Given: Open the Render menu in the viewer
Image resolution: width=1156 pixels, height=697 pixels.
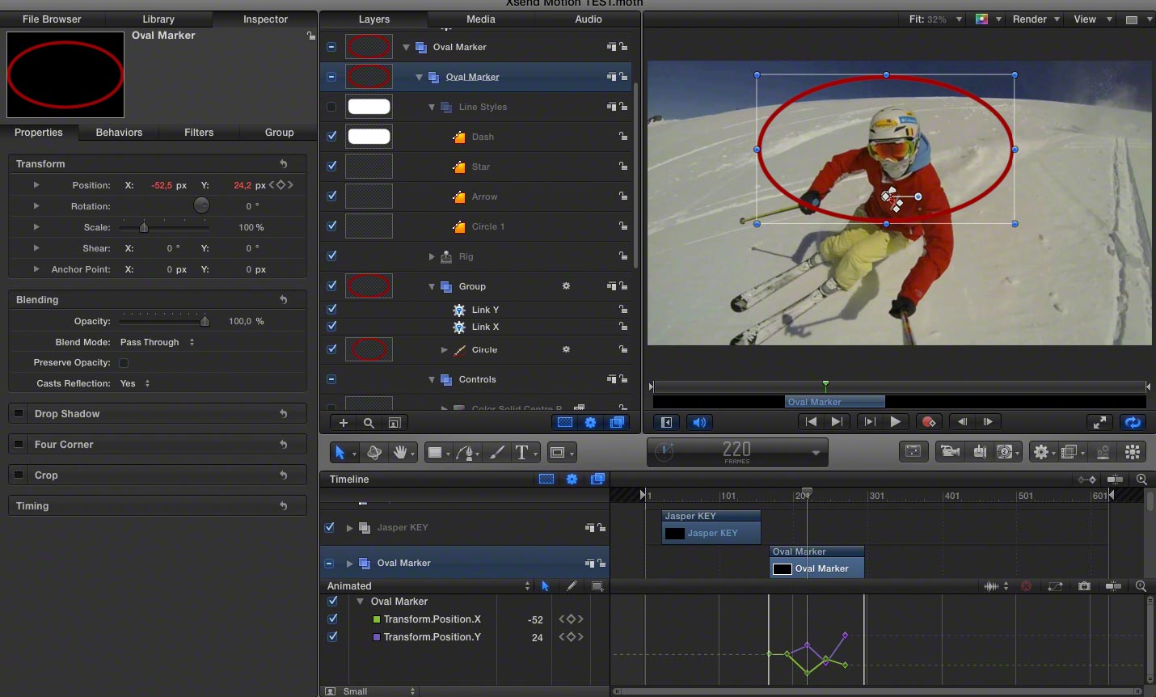Looking at the screenshot, I should coord(1036,19).
